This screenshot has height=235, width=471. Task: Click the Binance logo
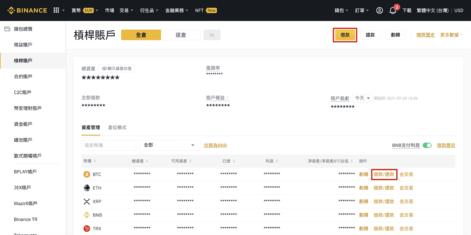(27, 10)
